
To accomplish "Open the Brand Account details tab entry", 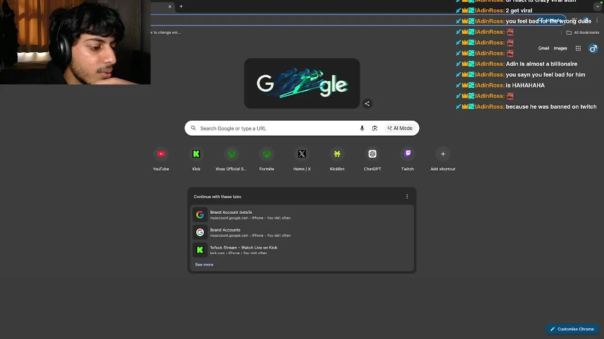I will coord(302,215).
